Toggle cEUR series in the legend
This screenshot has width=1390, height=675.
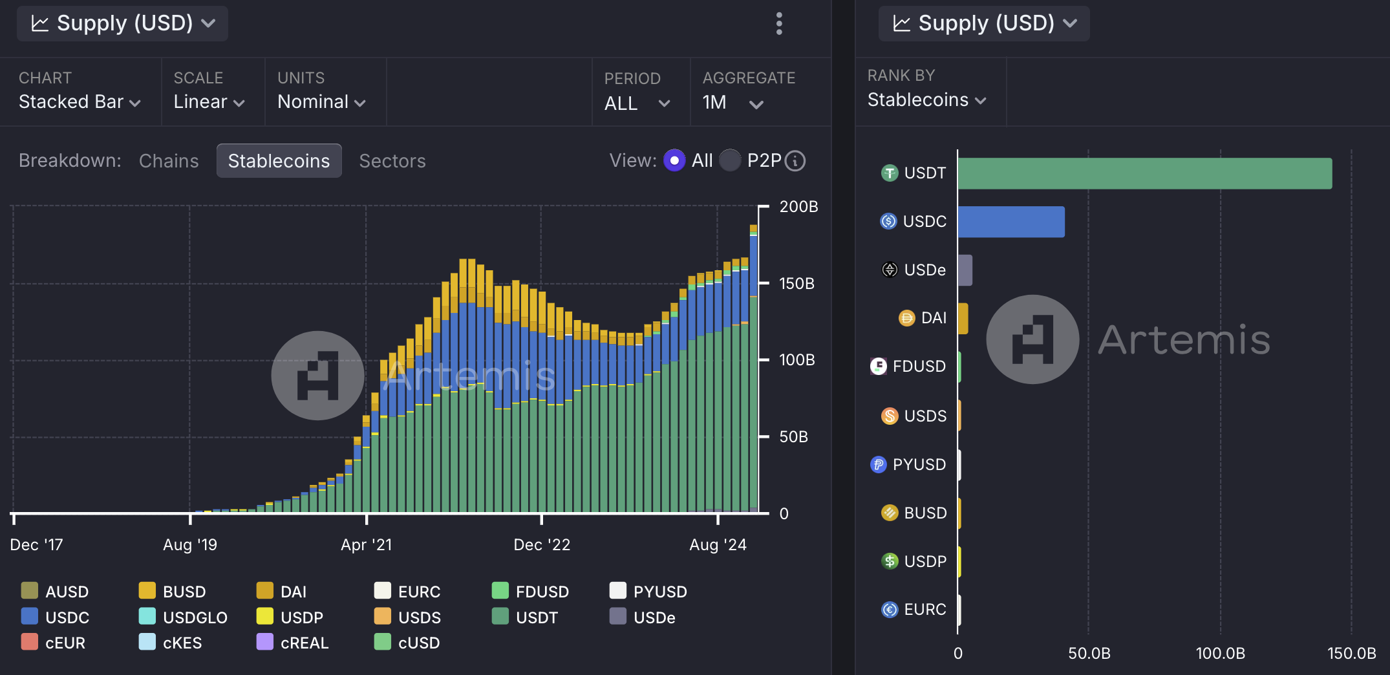click(53, 643)
